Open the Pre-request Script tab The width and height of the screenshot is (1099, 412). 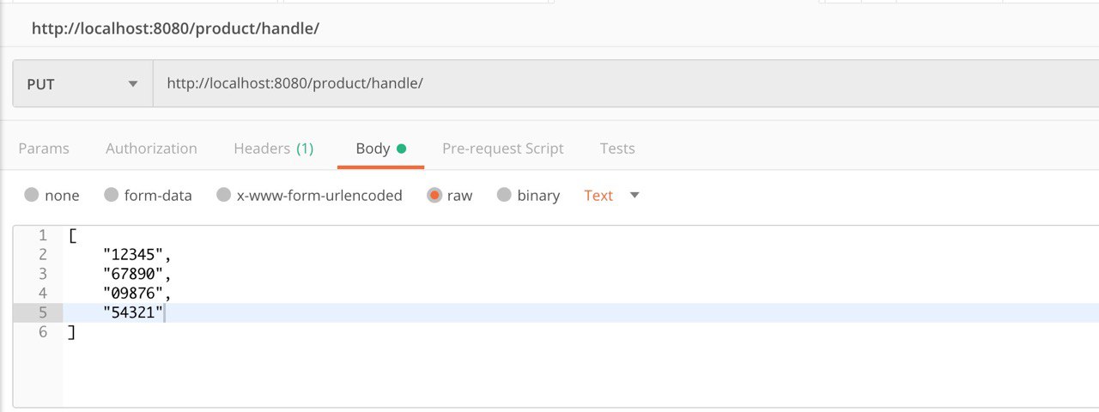click(503, 148)
